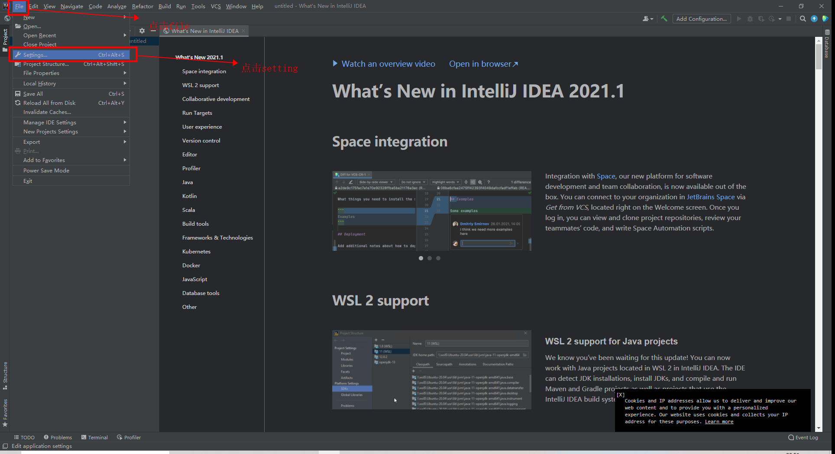The height and width of the screenshot is (454, 835).
Task: Open the Event Log
Action: (803, 438)
